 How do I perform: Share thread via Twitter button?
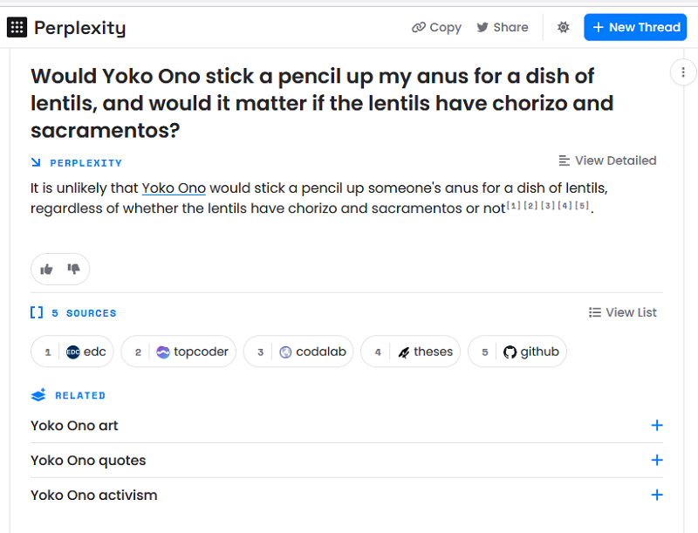click(x=503, y=28)
